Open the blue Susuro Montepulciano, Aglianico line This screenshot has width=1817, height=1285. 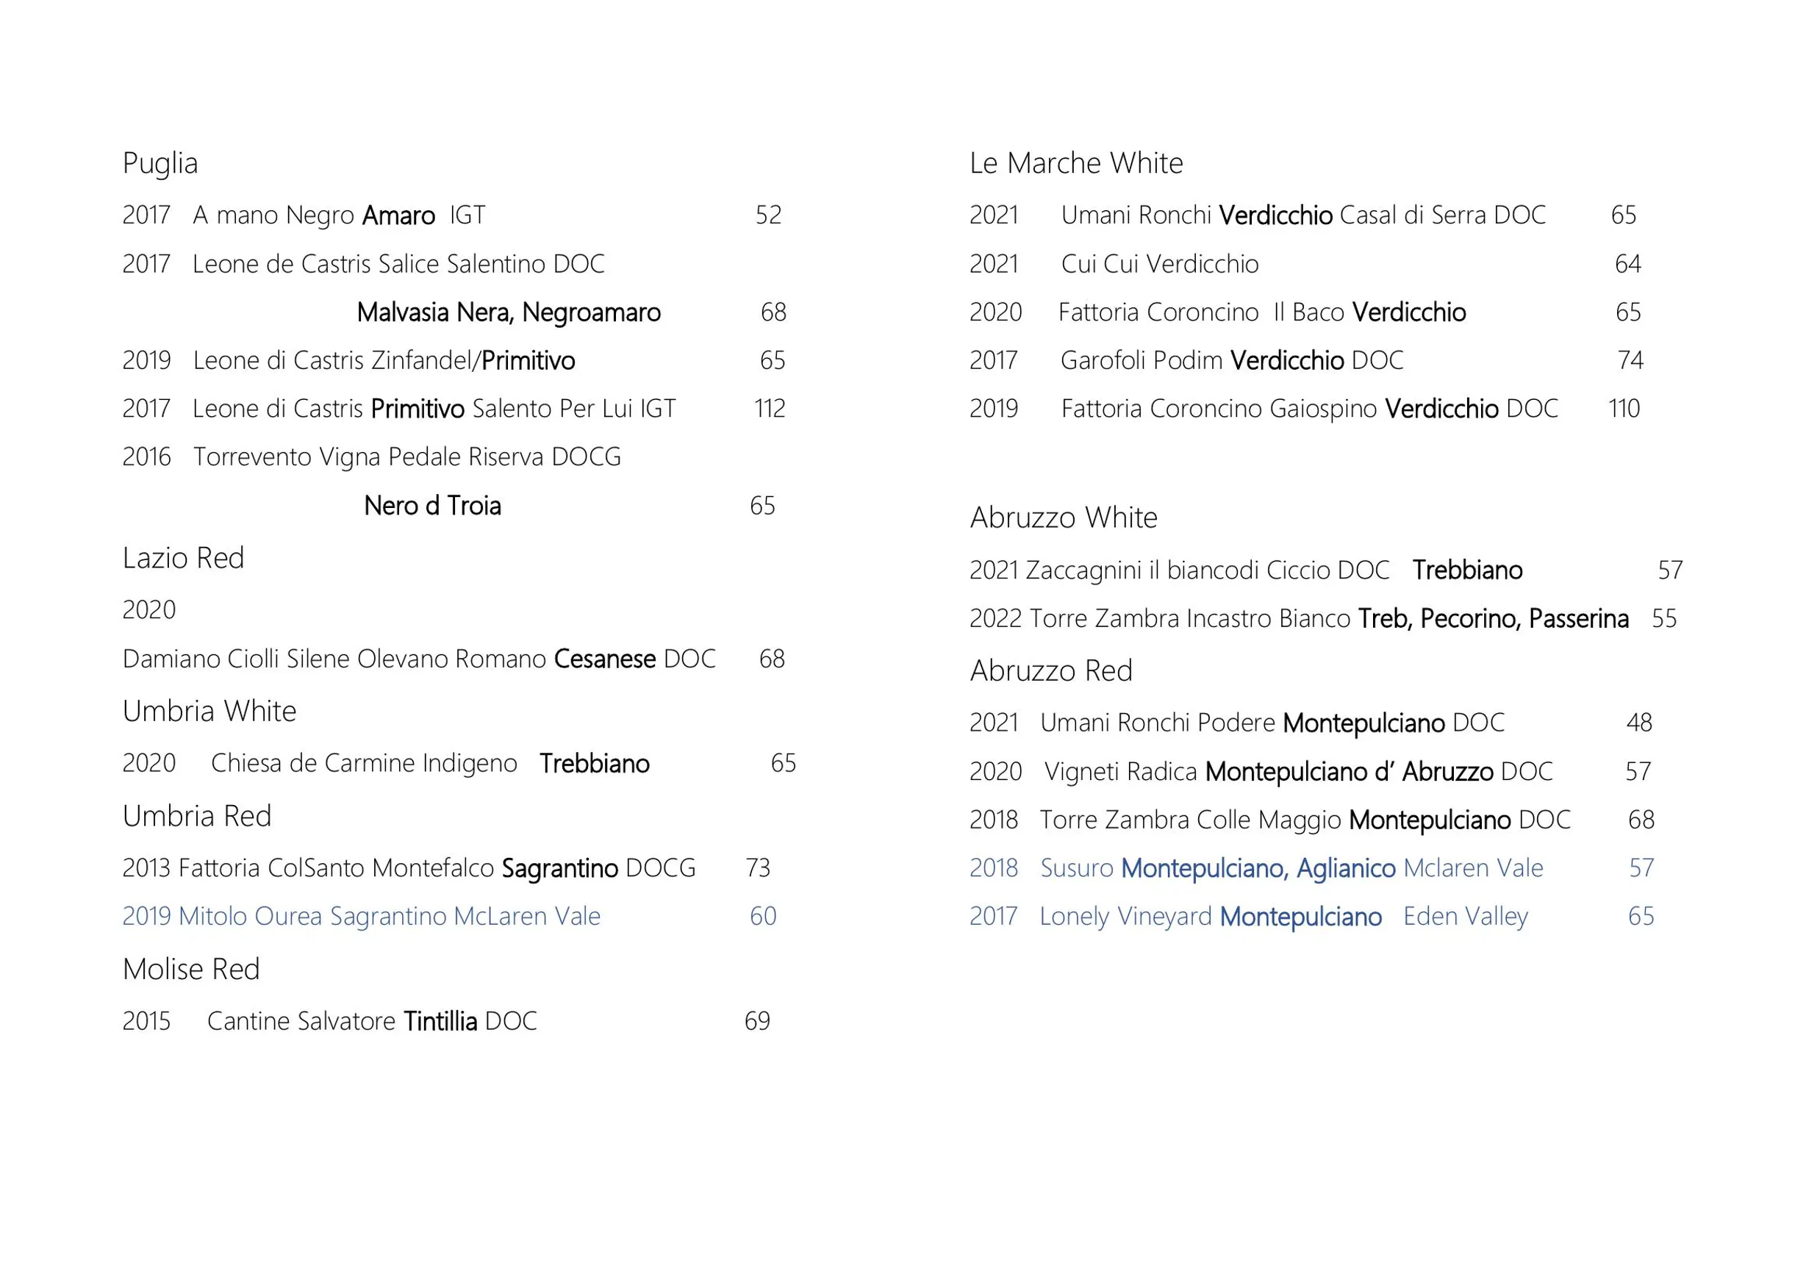[x=1312, y=869]
